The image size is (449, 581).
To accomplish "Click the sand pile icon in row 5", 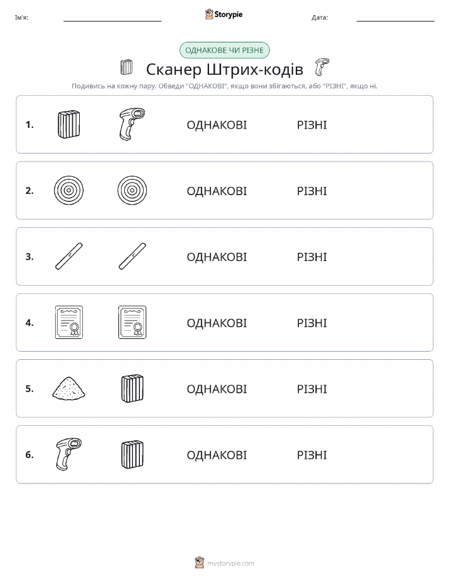I will pyautogui.click(x=69, y=388).
